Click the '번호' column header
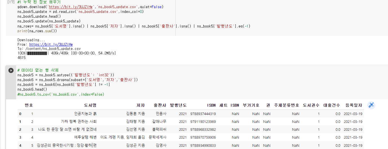388x149 pixels. (x=29, y=105)
